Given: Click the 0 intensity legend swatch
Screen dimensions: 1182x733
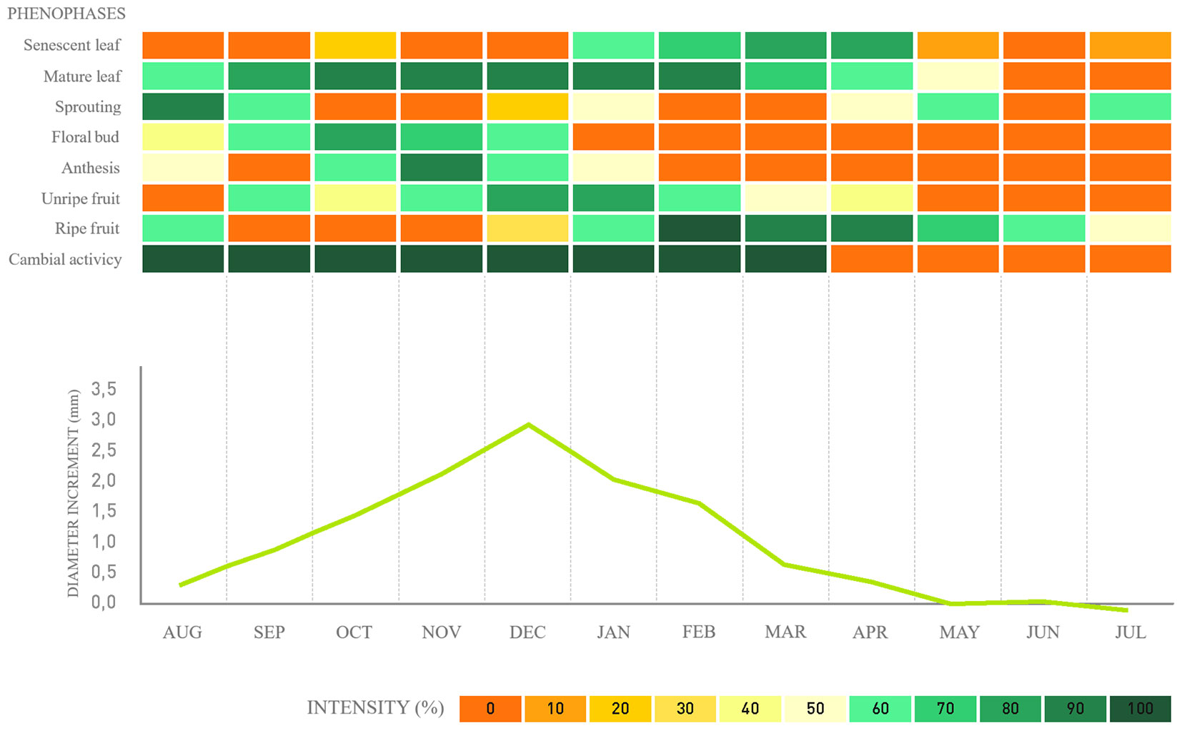Looking at the screenshot, I should pyautogui.click(x=490, y=709).
